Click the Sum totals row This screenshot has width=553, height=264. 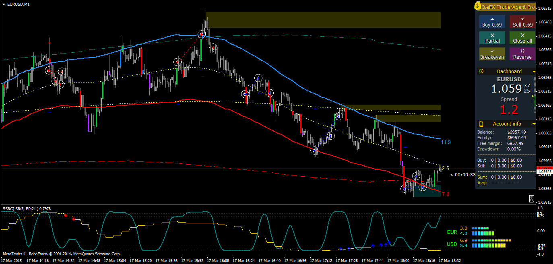[x=499, y=177]
